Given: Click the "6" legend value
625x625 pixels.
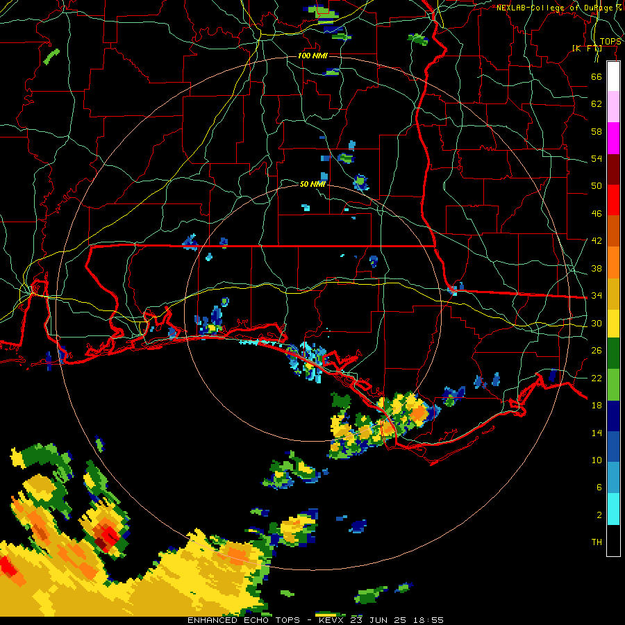Looking at the screenshot, I should tap(599, 487).
